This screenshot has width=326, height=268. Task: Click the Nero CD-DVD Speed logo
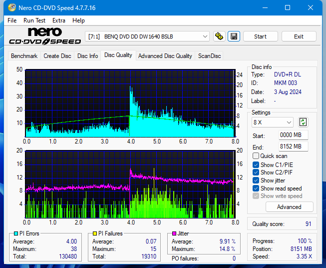(x=45, y=36)
